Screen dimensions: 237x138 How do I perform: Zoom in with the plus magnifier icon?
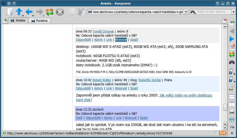click(231, 71)
